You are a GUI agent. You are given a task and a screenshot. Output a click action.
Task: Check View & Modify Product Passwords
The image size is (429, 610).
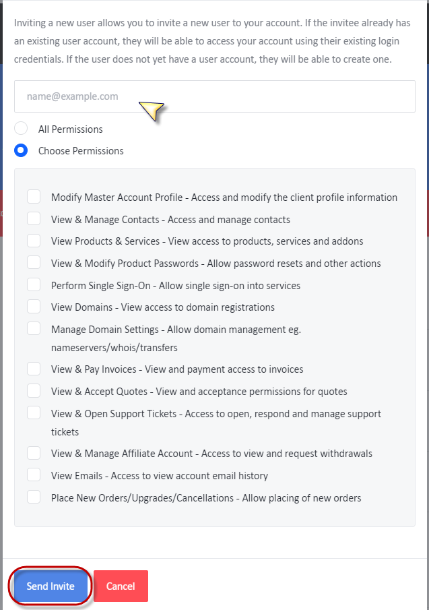coord(34,263)
